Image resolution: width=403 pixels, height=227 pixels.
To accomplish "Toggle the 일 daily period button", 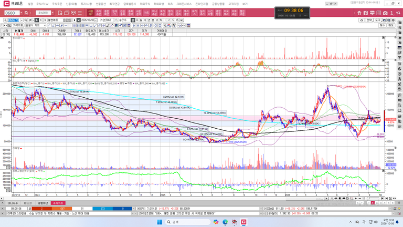I will point(133,20).
